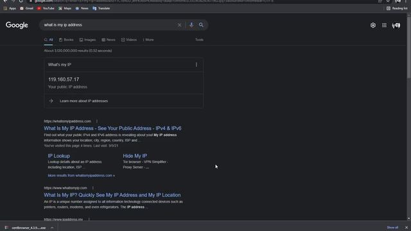
Task: Switch to the Images tab
Action: pos(87,40)
